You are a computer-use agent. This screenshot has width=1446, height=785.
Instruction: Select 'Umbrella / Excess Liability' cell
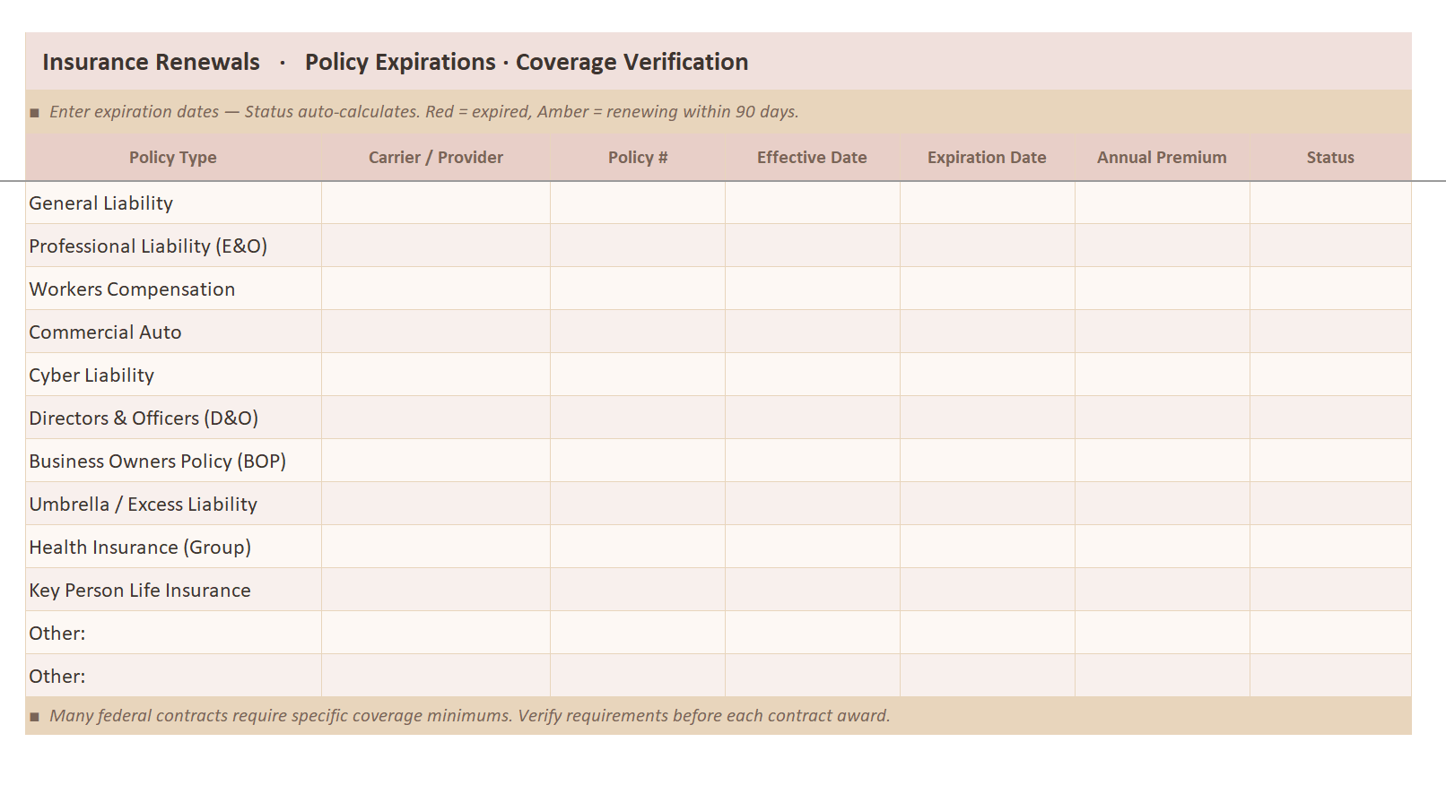pyautogui.click(x=173, y=504)
